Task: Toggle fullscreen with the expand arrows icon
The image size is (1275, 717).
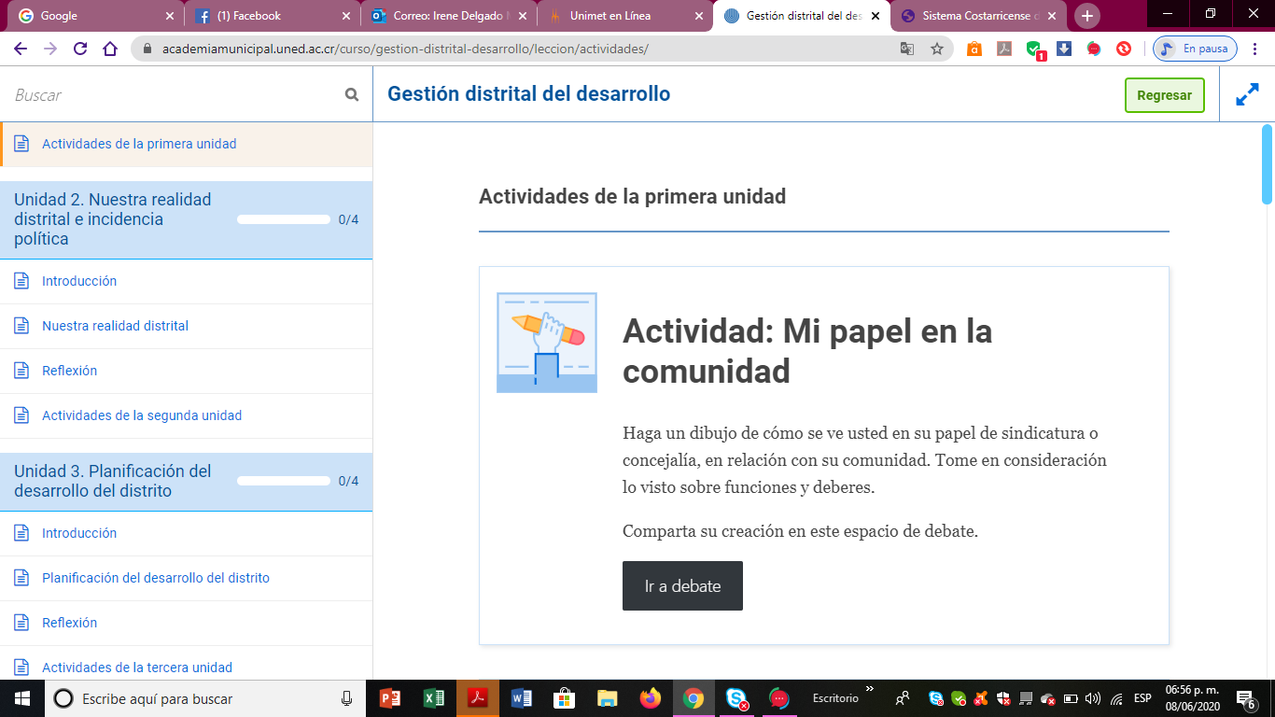Action: 1247,95
